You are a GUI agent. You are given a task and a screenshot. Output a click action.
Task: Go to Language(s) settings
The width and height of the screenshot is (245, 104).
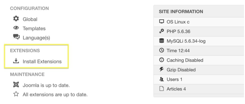coord(36,38)
